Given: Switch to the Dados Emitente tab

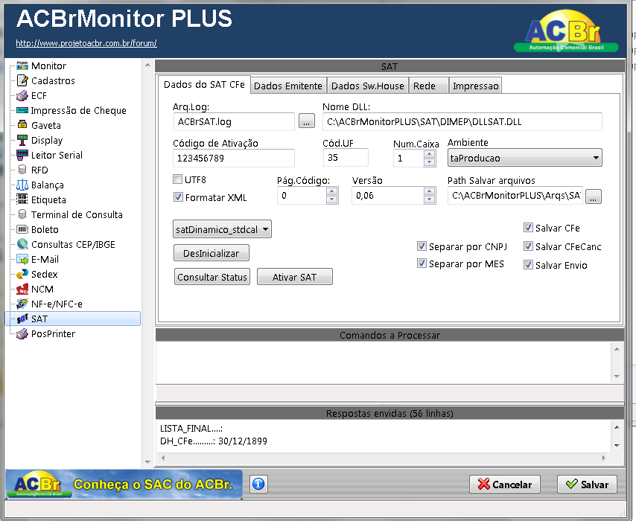Looking at the screenshot, I should point(288,86).
